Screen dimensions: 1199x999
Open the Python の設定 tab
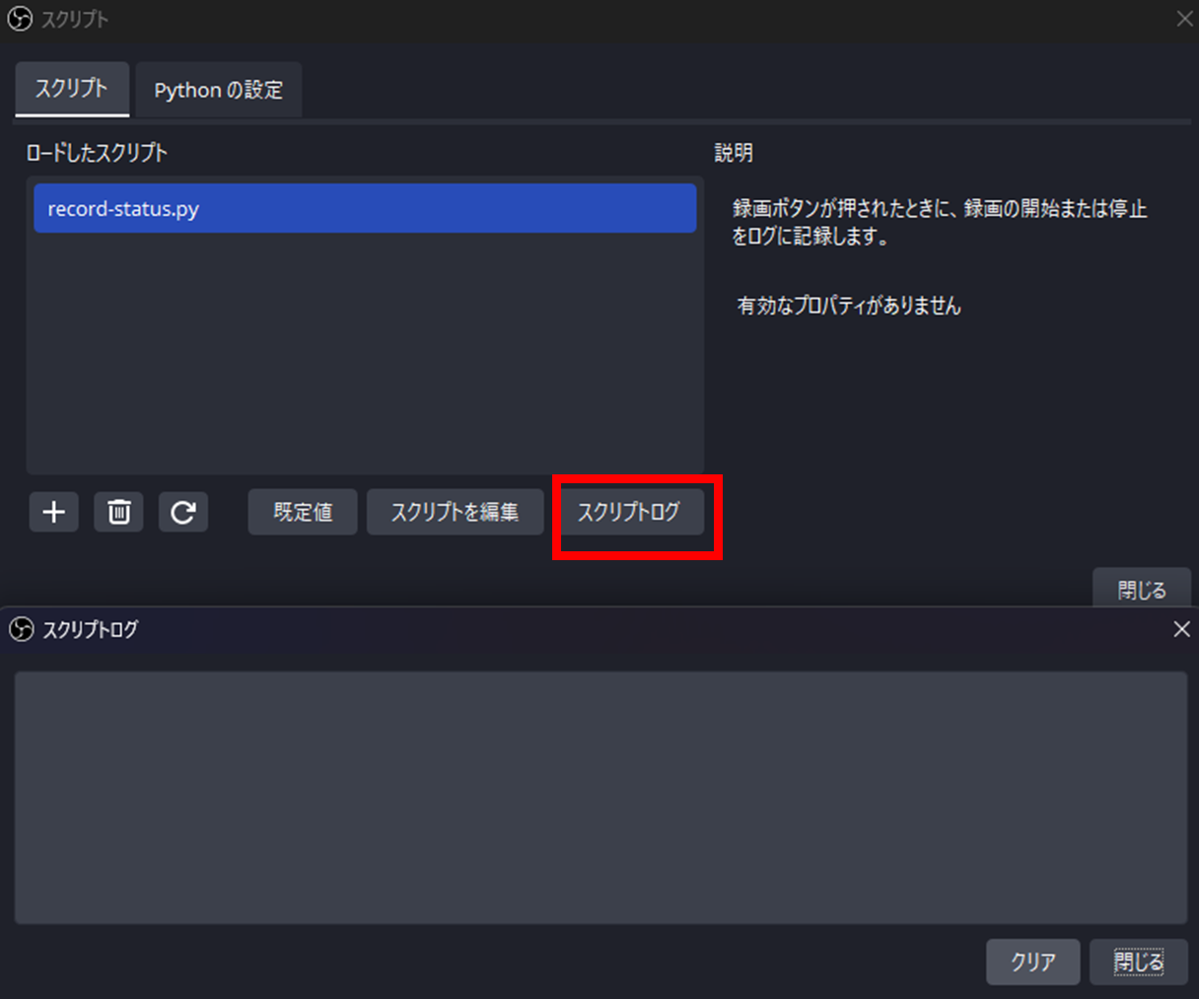[218, 90]
